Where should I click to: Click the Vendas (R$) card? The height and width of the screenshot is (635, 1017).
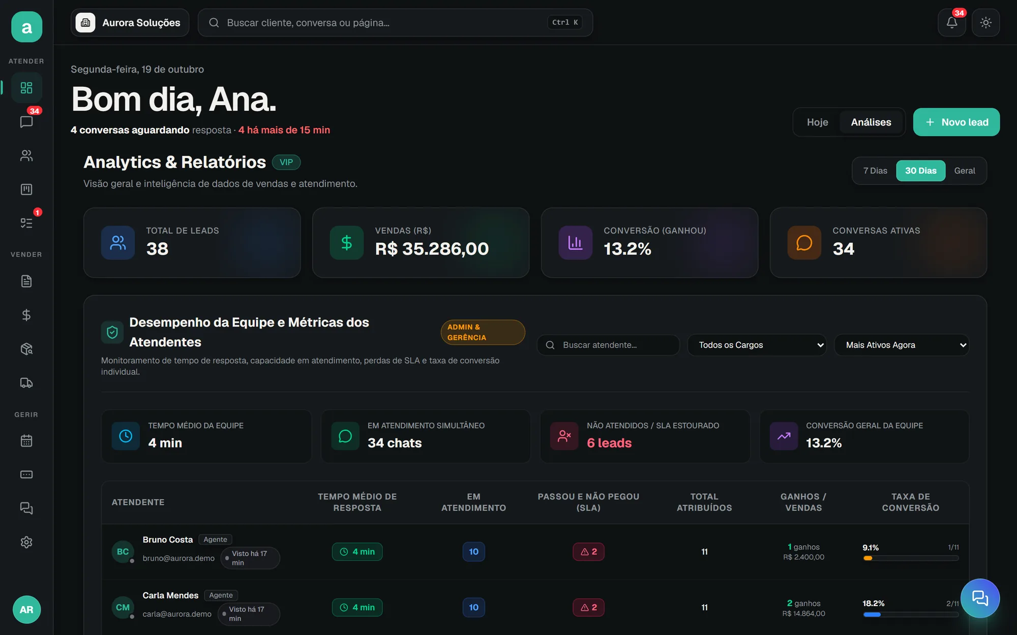click(421, 242)
